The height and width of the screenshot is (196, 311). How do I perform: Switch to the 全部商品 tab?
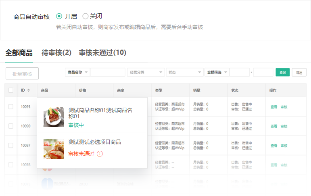coord(19,53)
